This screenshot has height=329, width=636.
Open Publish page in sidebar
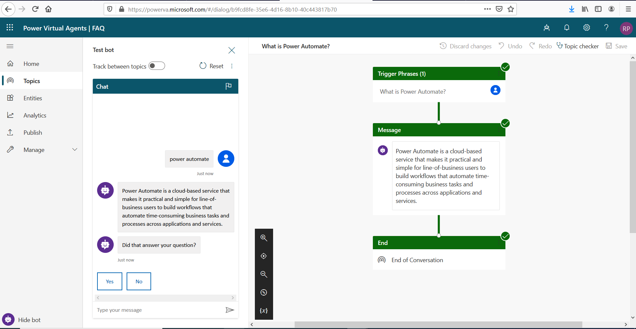[x=41, y=132]
